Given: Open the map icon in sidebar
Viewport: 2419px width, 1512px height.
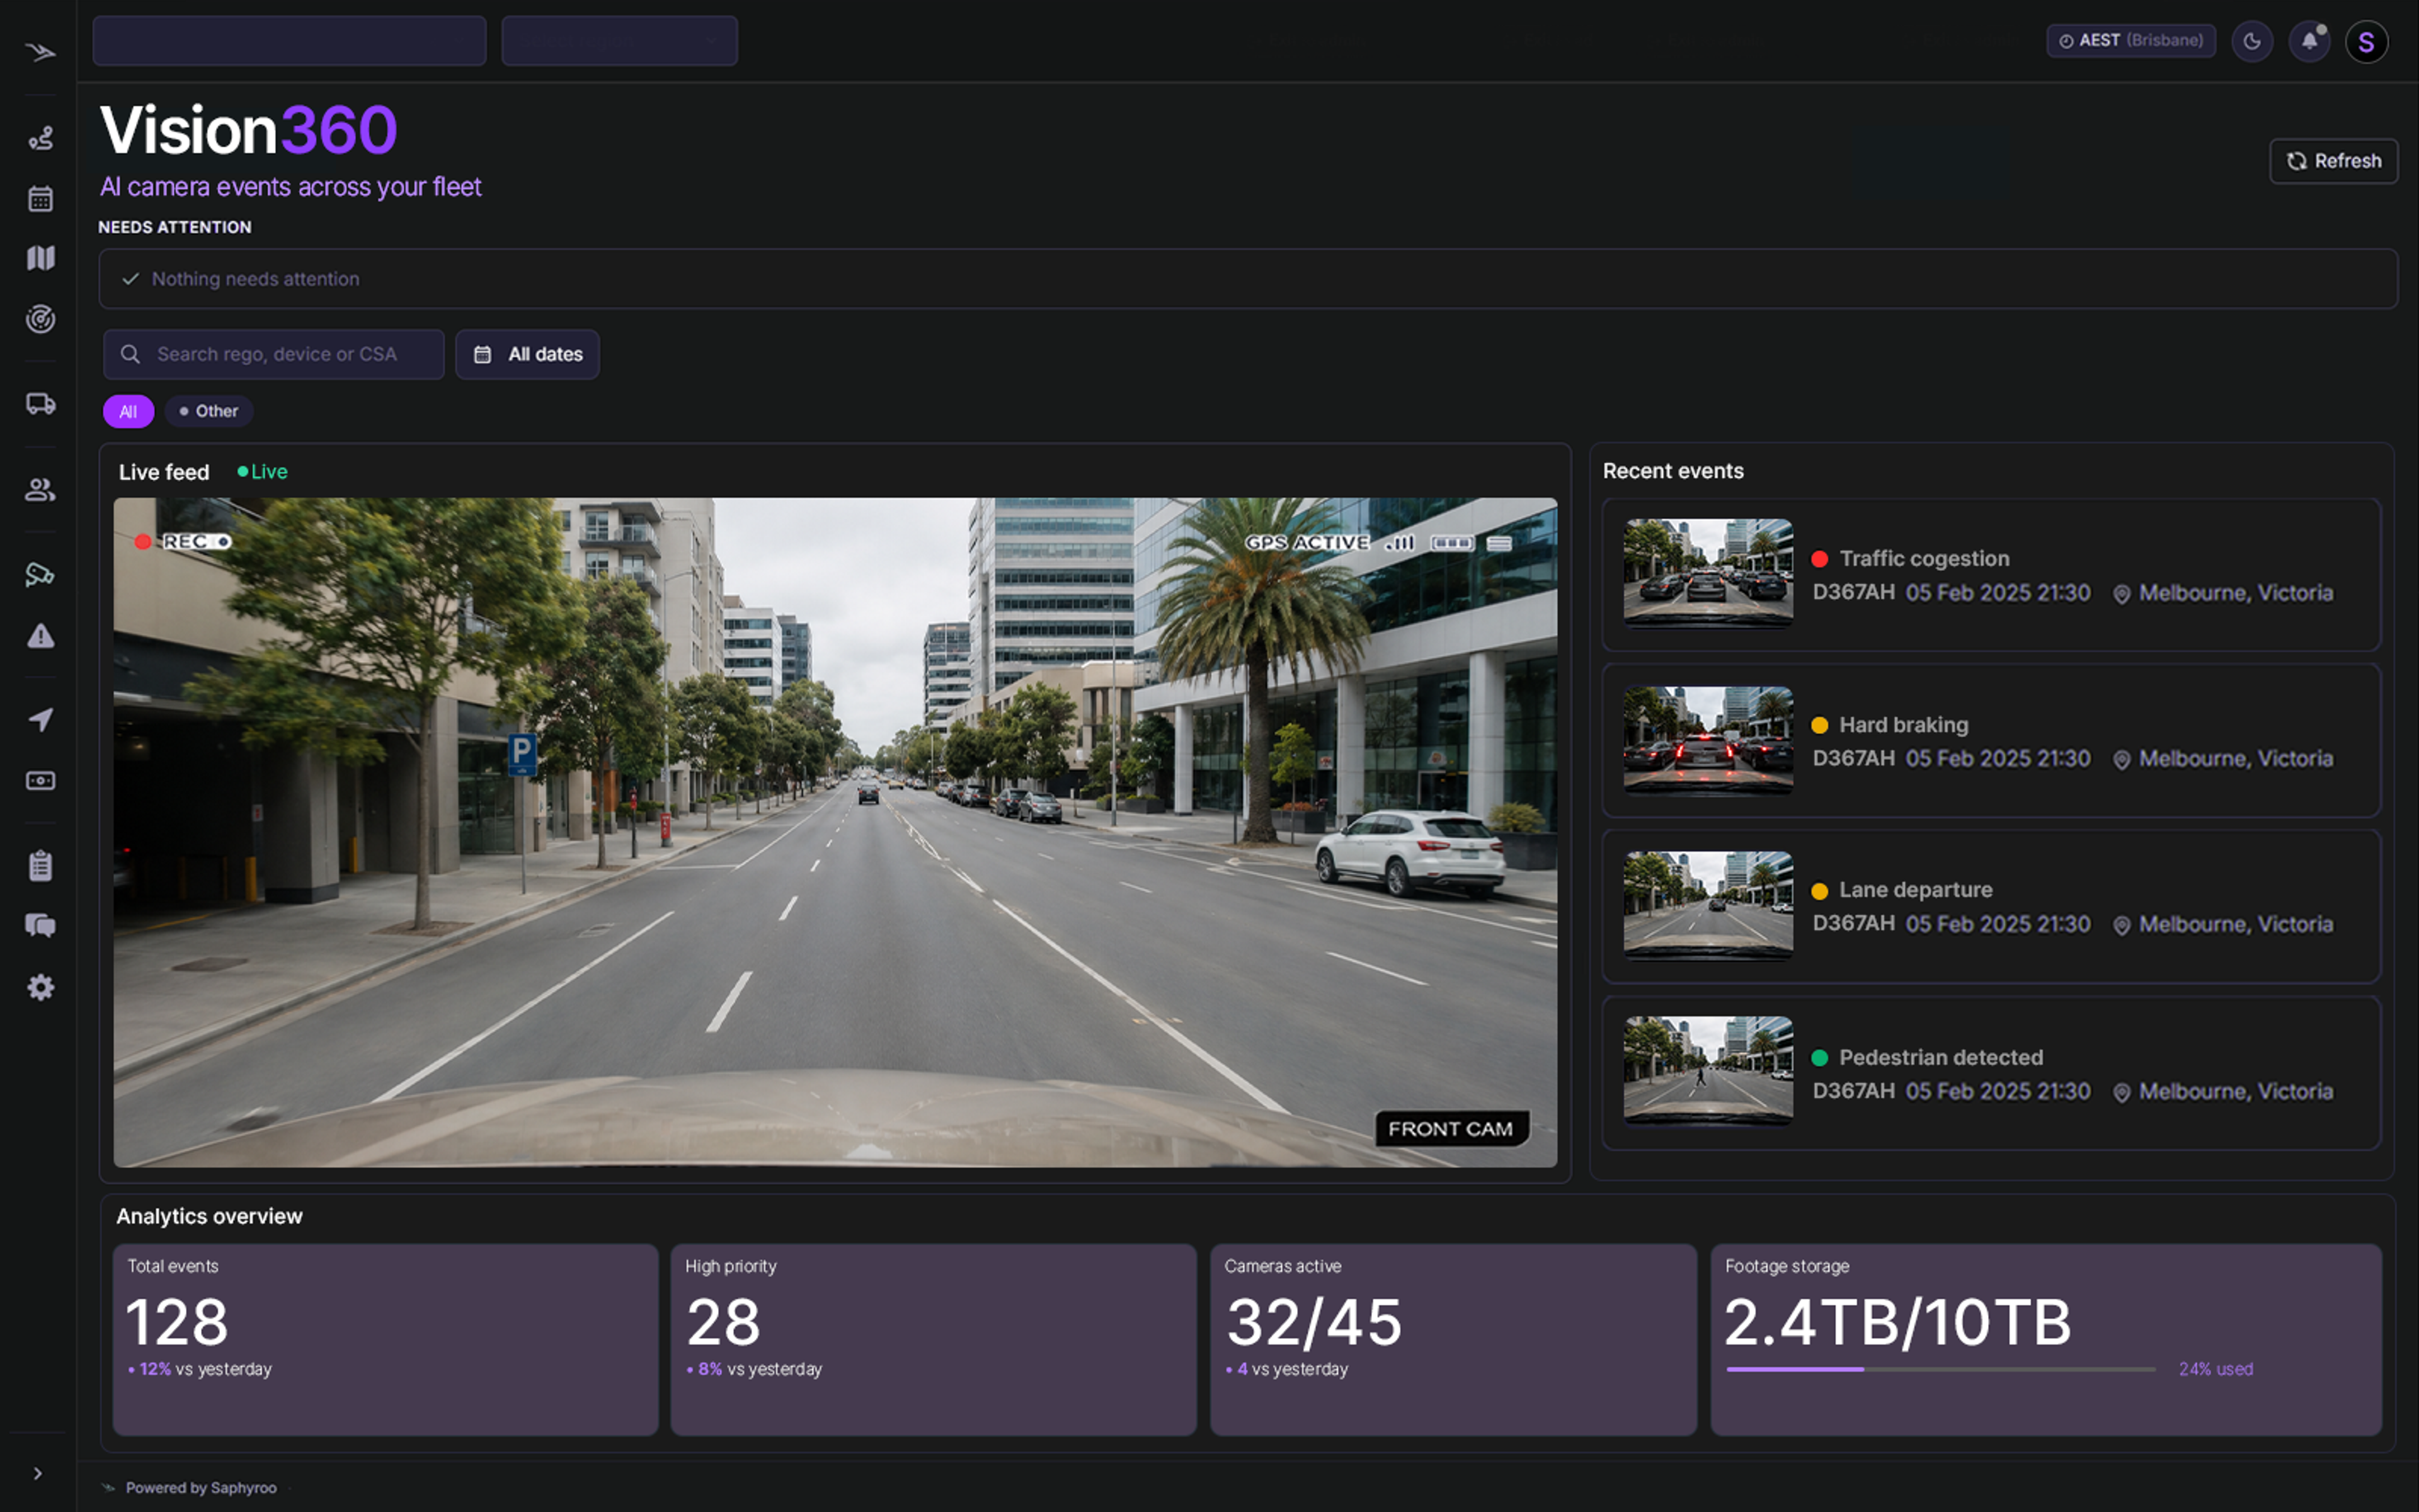Looking at the screenshot, I should coord(40,258).
